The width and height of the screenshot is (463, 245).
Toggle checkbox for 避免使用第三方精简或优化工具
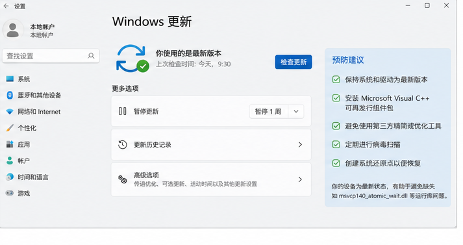point(336,126)
